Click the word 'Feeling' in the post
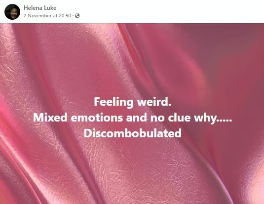Image resolution: width=264 pixels, height=204 pixels. click(113, 102)
